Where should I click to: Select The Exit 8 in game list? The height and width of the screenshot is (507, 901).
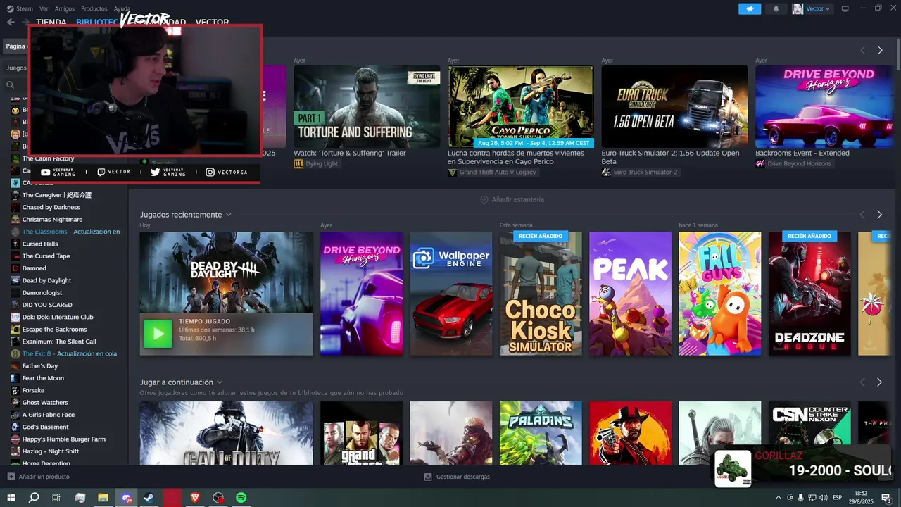68,353
